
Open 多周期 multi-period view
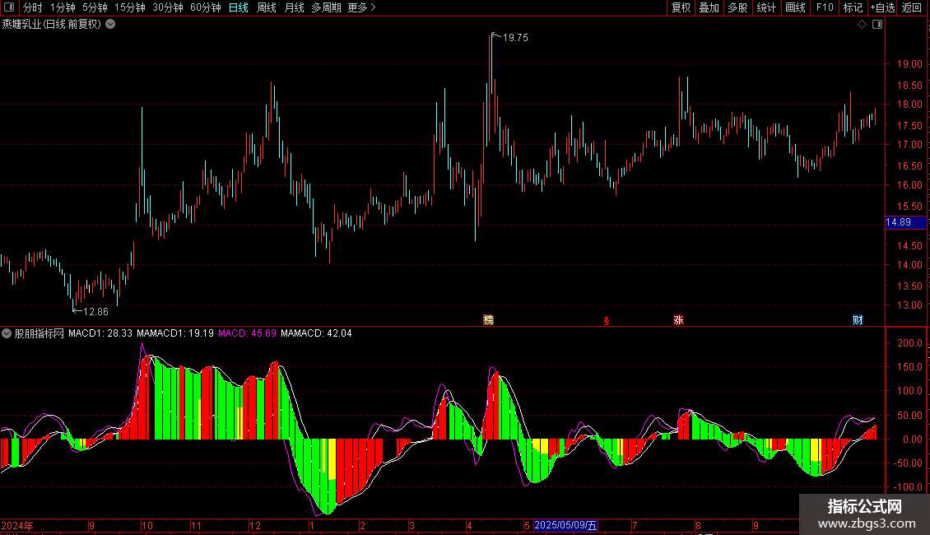pyautogui.click(x=326, y=7)
